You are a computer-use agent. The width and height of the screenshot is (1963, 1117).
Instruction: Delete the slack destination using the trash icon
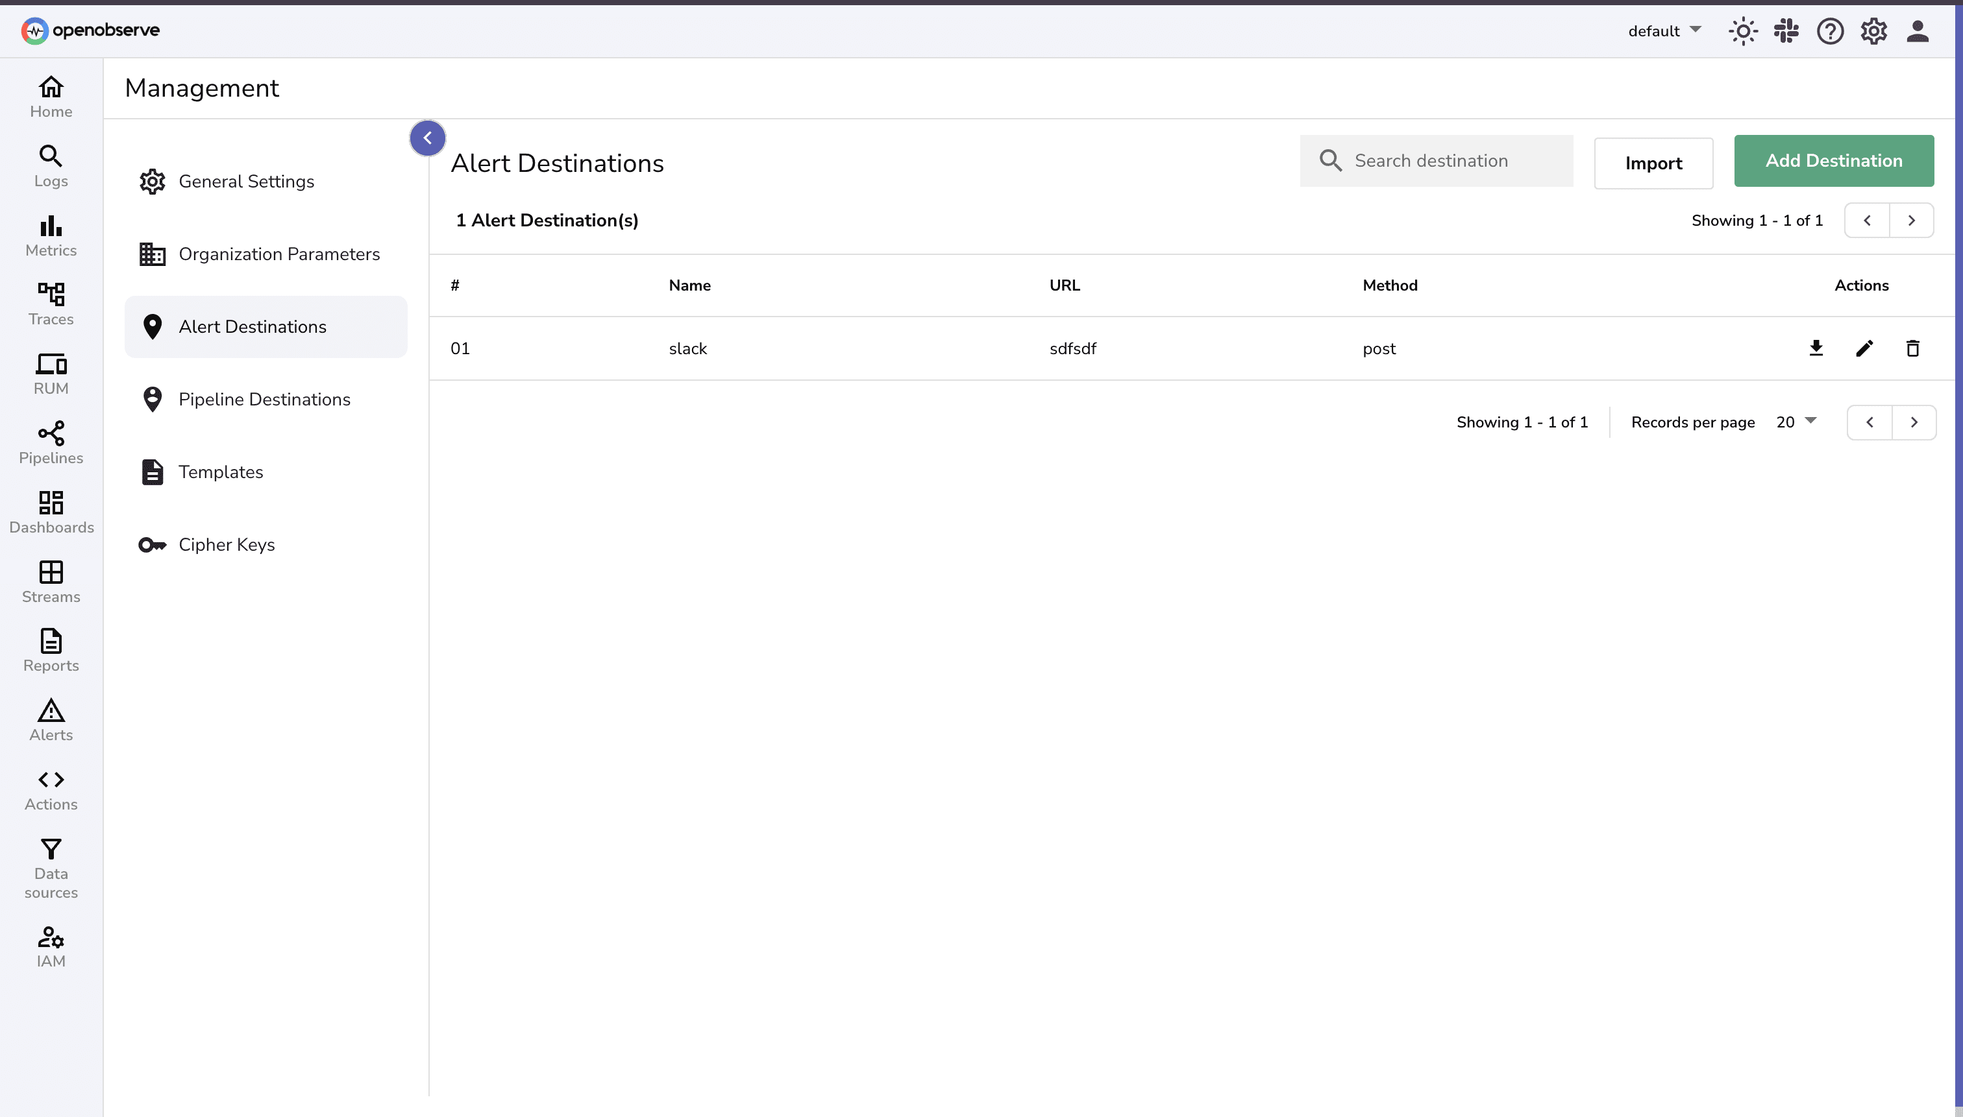point(1912,348)
